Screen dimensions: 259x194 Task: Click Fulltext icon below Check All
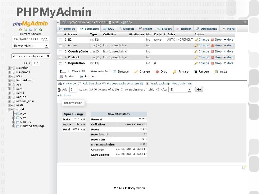pos(81,77)
